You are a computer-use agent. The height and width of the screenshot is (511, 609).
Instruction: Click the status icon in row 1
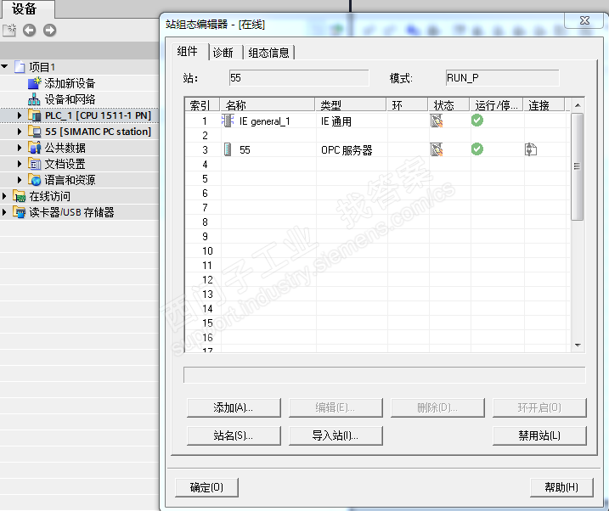pos(437,121)
